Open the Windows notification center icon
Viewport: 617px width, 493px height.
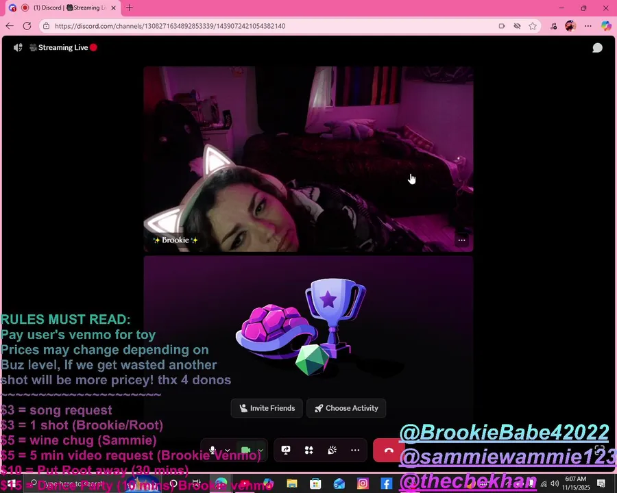[x=601, y=483]
